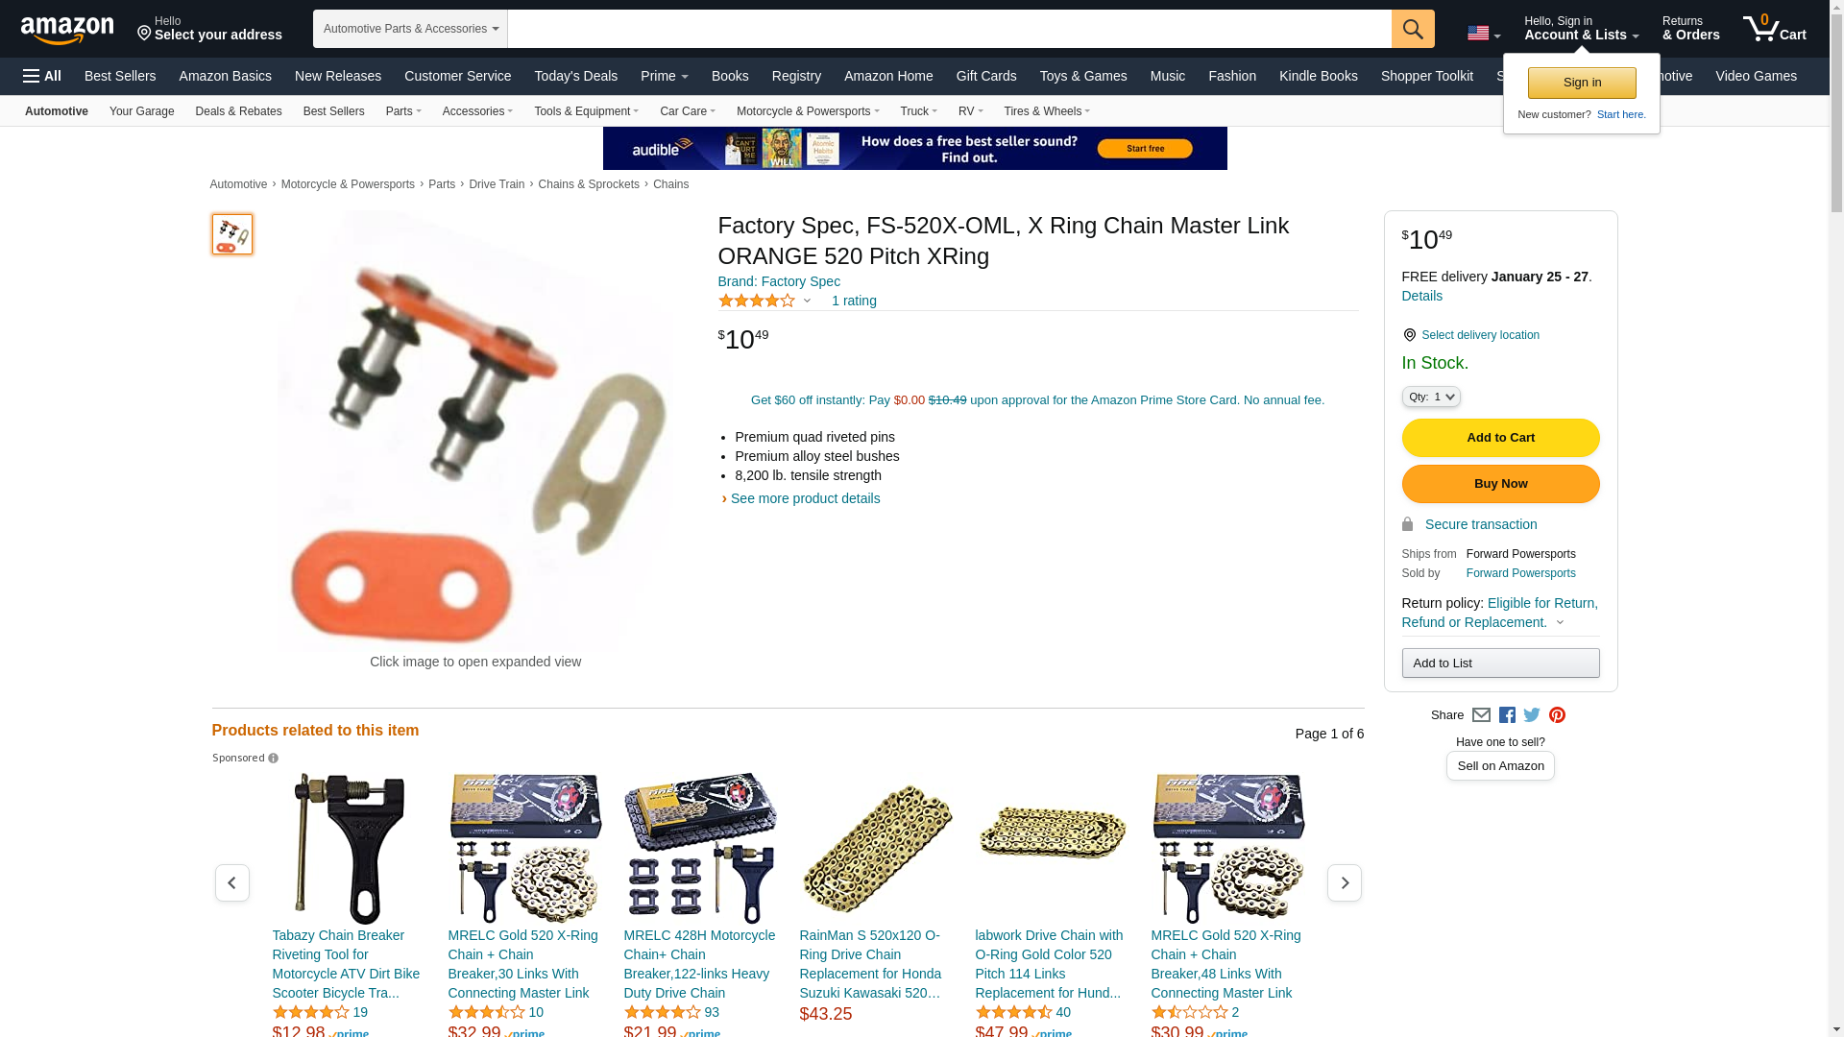Share product on Twitter icon
The width and height of the screenshot is (1844, 1037).
(x=1532, y=715)
